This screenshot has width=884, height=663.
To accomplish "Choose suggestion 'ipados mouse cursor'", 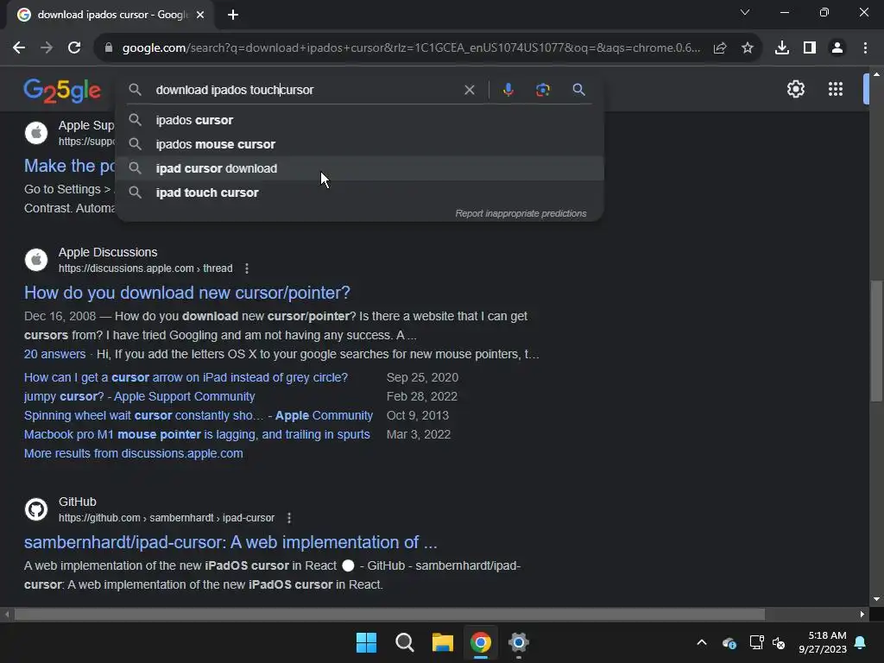I will pyautogui.click(x=360, y=144).
